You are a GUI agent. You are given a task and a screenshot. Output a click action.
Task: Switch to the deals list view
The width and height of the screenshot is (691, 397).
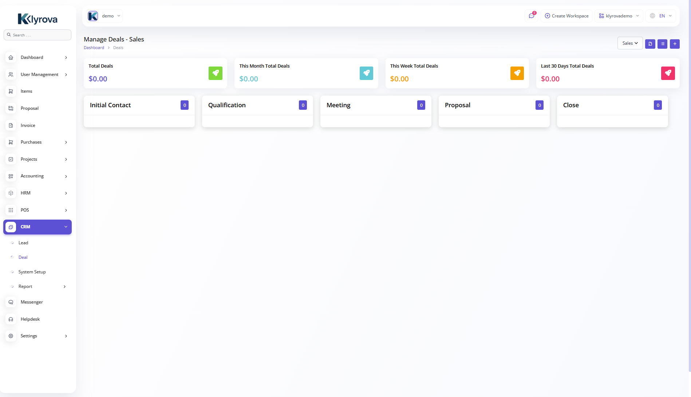662,44
